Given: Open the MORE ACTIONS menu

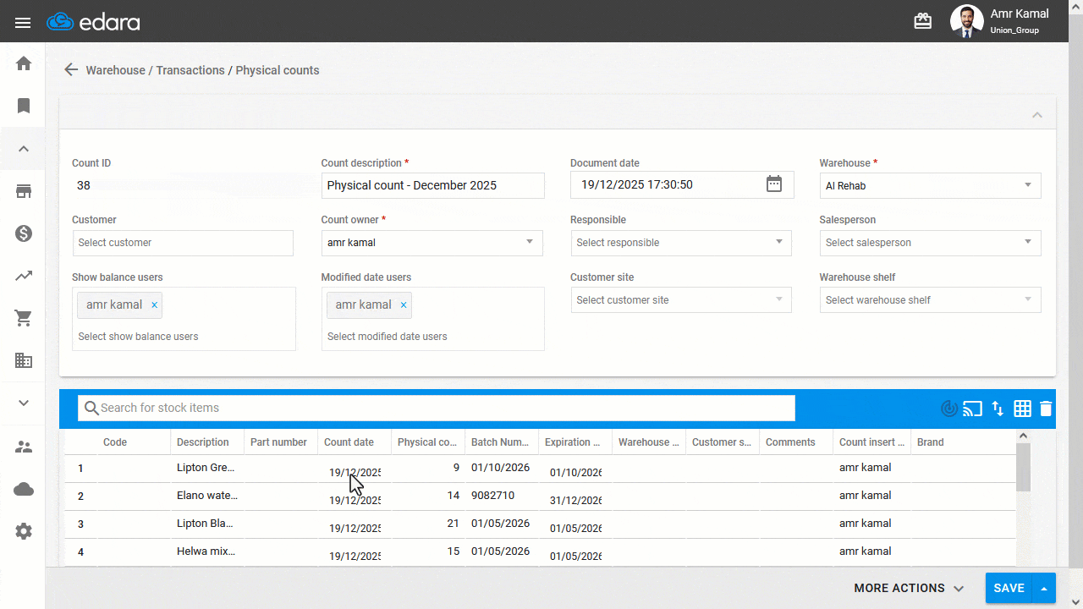Looking at the screenshot, I should click(909, 588).
